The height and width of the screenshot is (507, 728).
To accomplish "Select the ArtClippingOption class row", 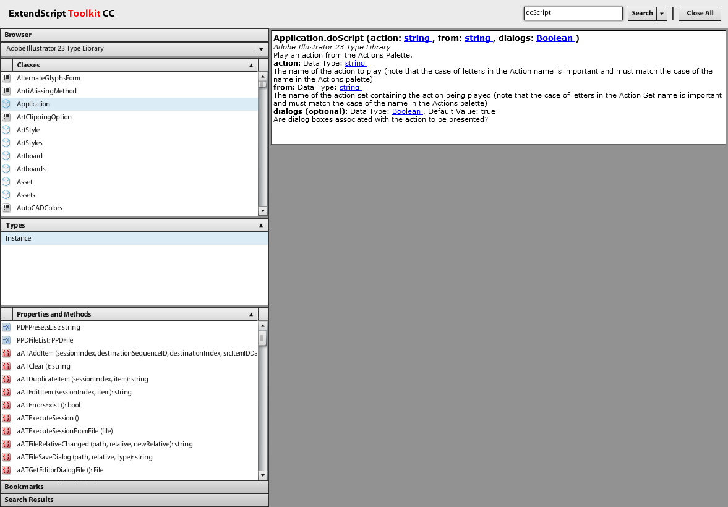I will coord(129,117).
